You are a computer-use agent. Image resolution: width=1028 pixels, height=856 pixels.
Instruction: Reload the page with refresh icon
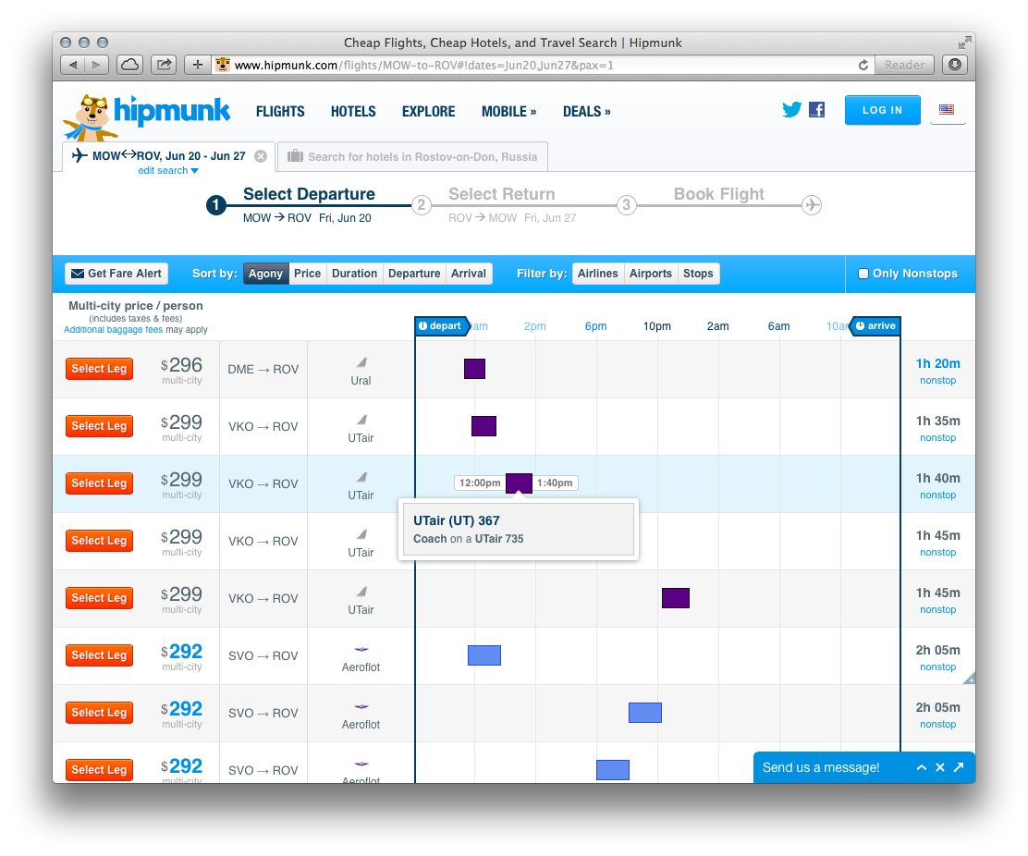863,65
